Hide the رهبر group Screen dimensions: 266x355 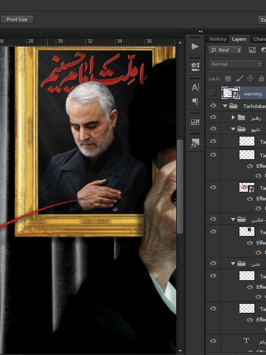click(213, 117)
